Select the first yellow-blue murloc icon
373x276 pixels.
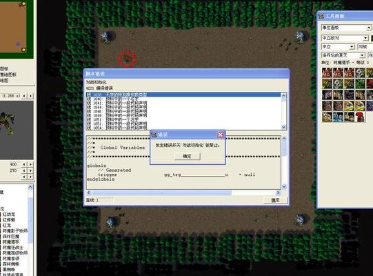[x=349, y=106]
